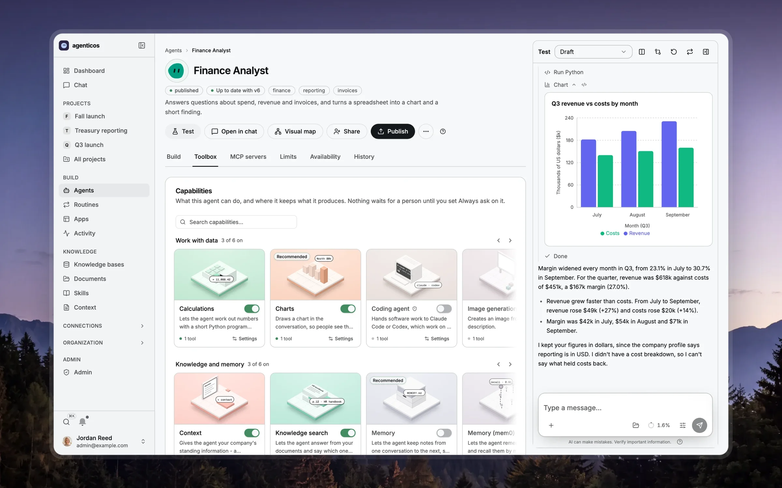The height and width of the screenshot is (488, 782).
Task: Click the Open in chat button
Action: click(x=234, y=131)
